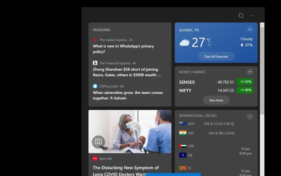
Task: Open Long COVID symptom article title
Action: point(126,171)
